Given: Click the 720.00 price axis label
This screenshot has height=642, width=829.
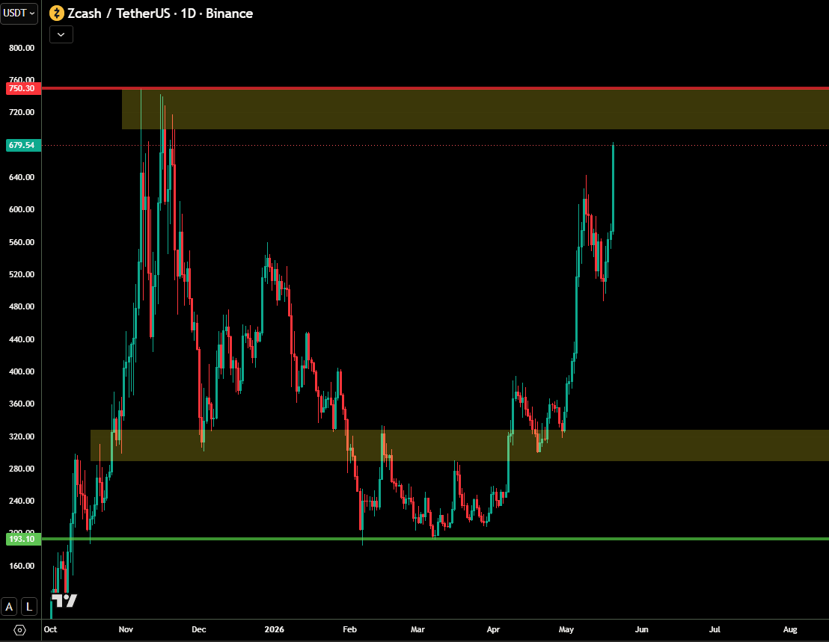Looking at the screenshot, I should (x=22, y=112).
